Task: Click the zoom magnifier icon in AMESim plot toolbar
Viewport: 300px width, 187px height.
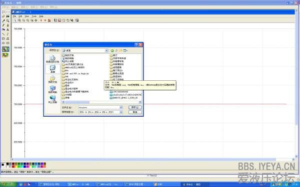Action: pos(19,20)
